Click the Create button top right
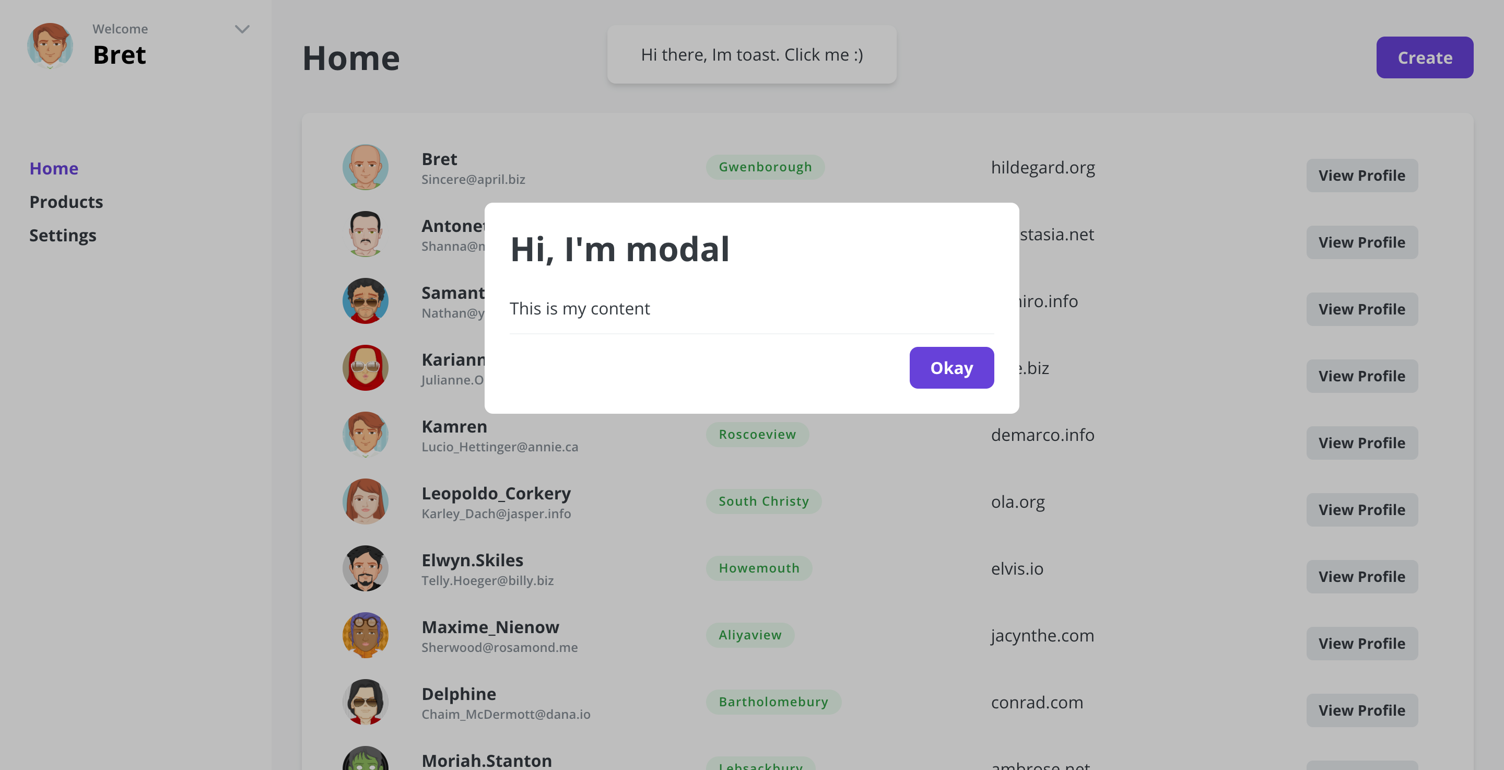 1425,57
